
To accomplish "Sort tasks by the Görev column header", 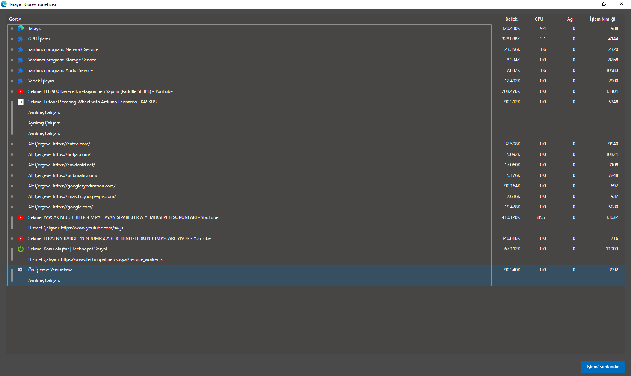I will (x=249, y=19).
